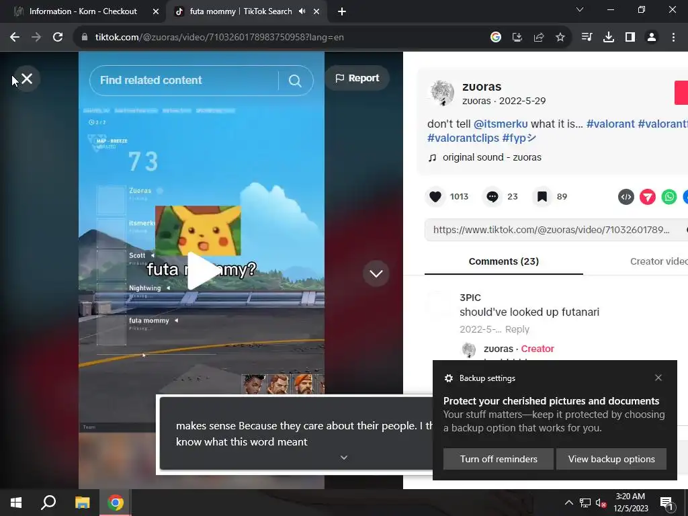Switch to the Comments (23) tab
Image resolution: width=688 pixels, height=516 pixels.
pos(504,261)
